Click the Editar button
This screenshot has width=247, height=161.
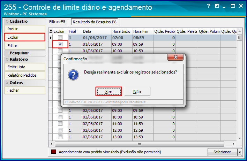[25, 46]
